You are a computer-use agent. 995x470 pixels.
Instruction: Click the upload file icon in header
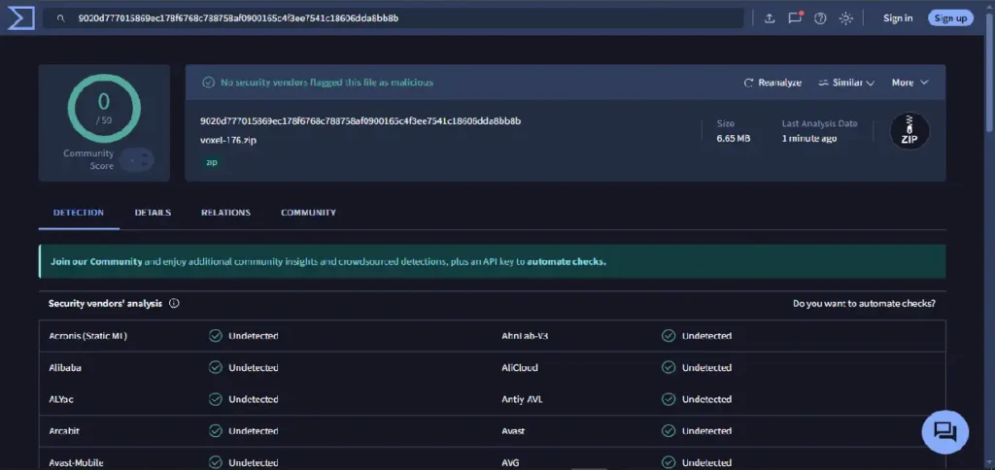[770, 18]
